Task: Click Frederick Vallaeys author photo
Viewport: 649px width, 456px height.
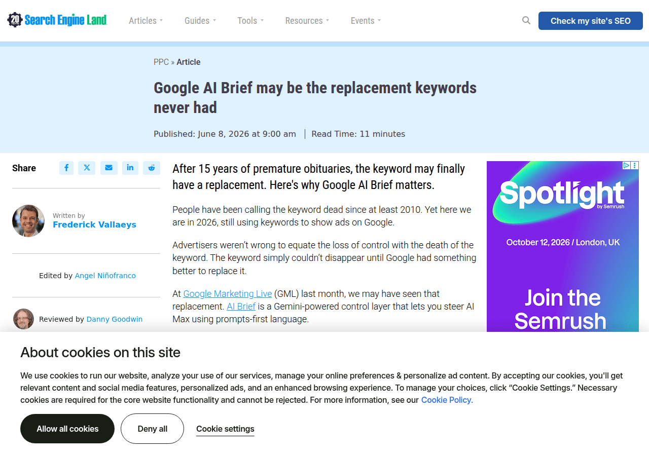Action: tap(28, 221)
